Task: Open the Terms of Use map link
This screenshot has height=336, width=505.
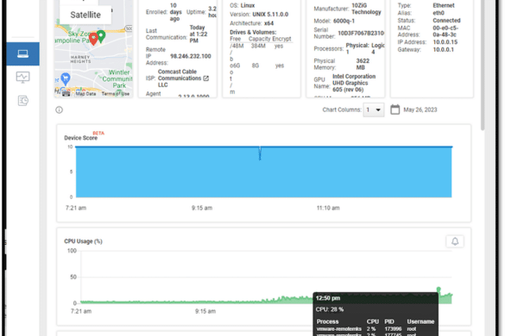Action: (116, 94)
